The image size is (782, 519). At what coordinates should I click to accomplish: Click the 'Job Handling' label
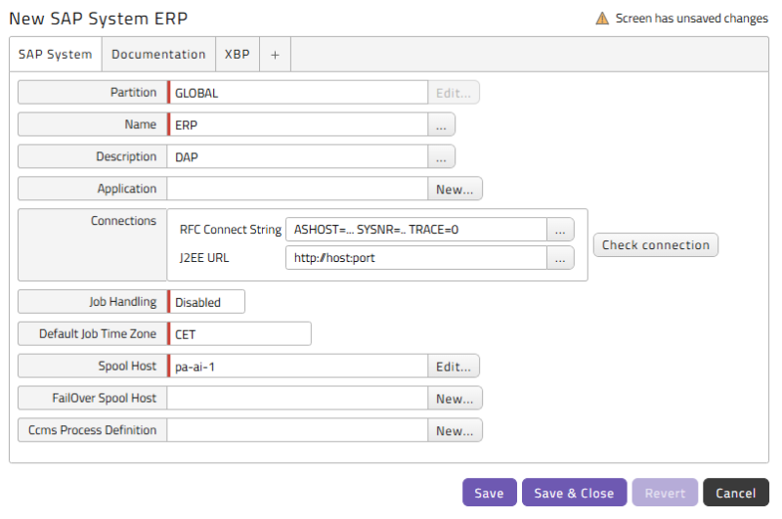pyautogui.click(x=123, y=302)
